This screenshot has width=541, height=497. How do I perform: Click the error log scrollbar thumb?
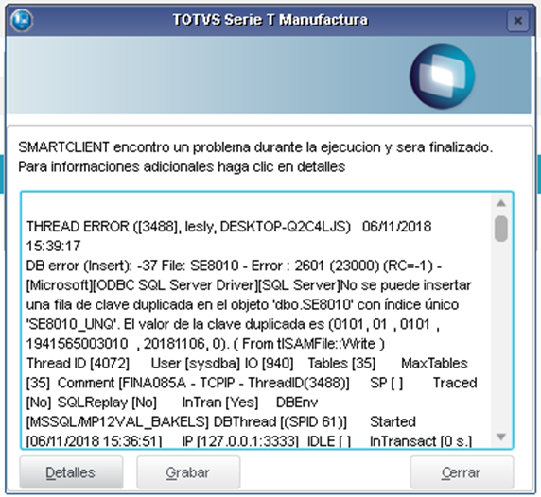pos(501,229)
